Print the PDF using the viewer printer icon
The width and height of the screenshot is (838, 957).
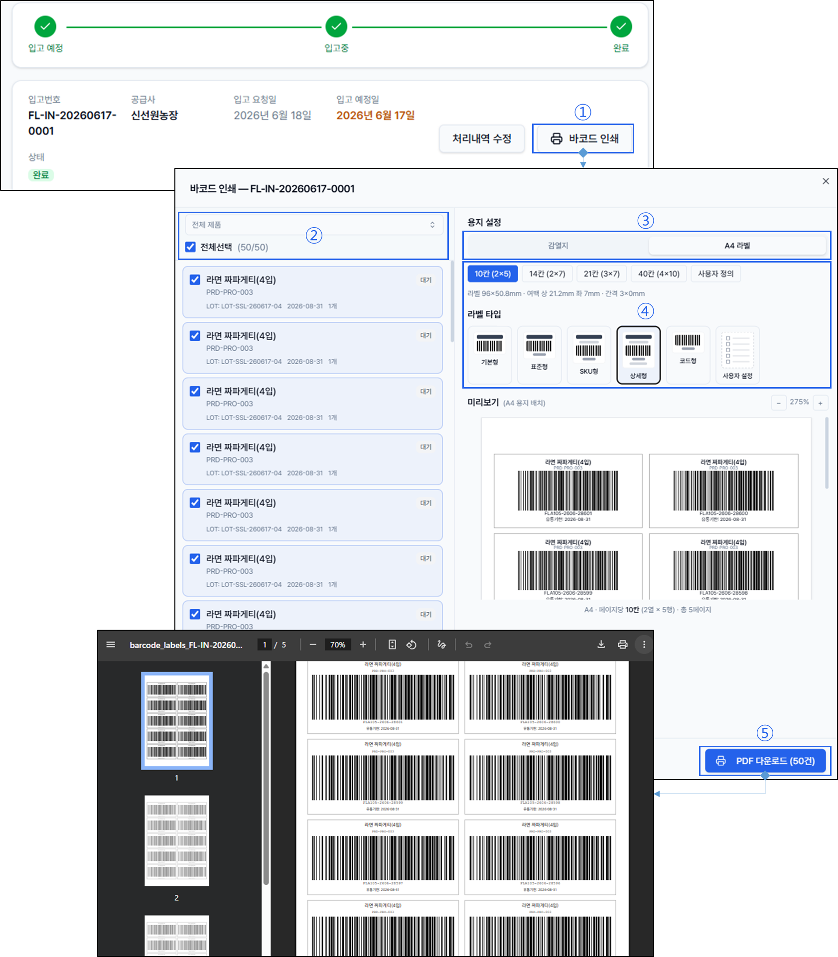pyautogui.click(x=623, y=645)
